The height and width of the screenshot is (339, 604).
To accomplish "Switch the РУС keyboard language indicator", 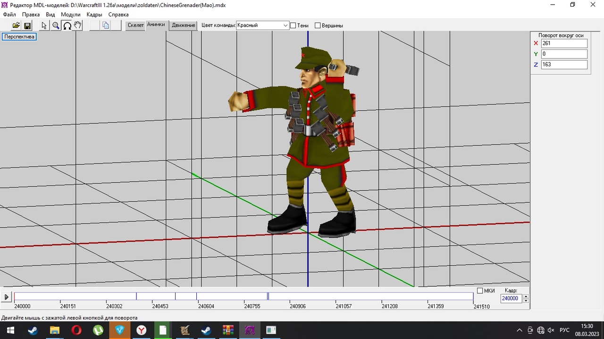I will click(564, 331).
